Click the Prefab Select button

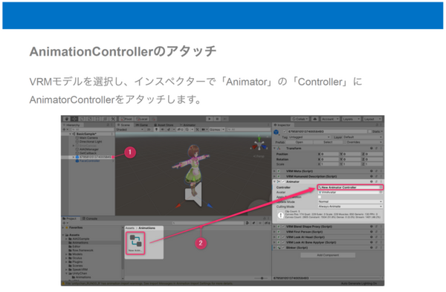coord(328,142)
